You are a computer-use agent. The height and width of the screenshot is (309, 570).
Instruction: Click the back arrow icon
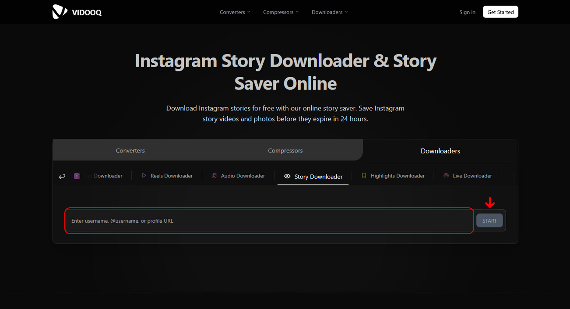[62, 176]
